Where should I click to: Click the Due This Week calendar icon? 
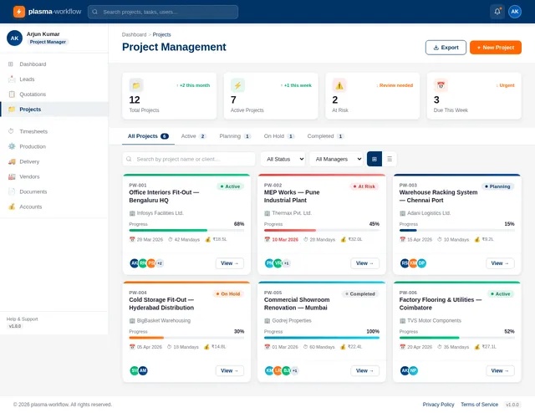[x=440, y=85]
